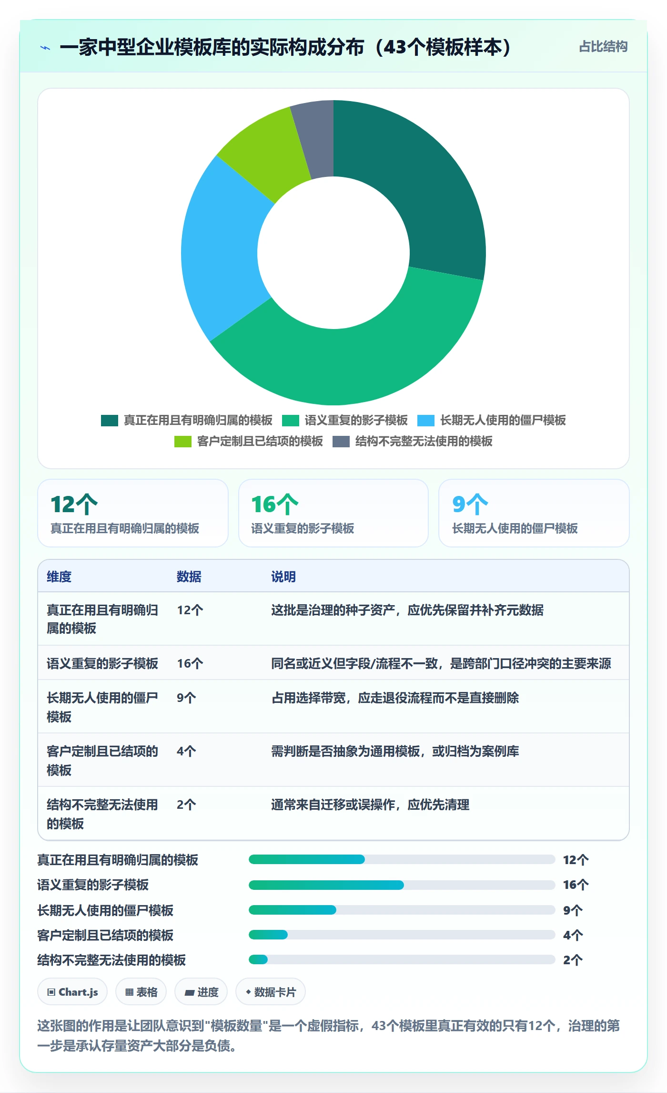
Task: Select table cell 同名或近义但字段/流程不一致 description
Action: pyautogui.click(x=441, y=663)
